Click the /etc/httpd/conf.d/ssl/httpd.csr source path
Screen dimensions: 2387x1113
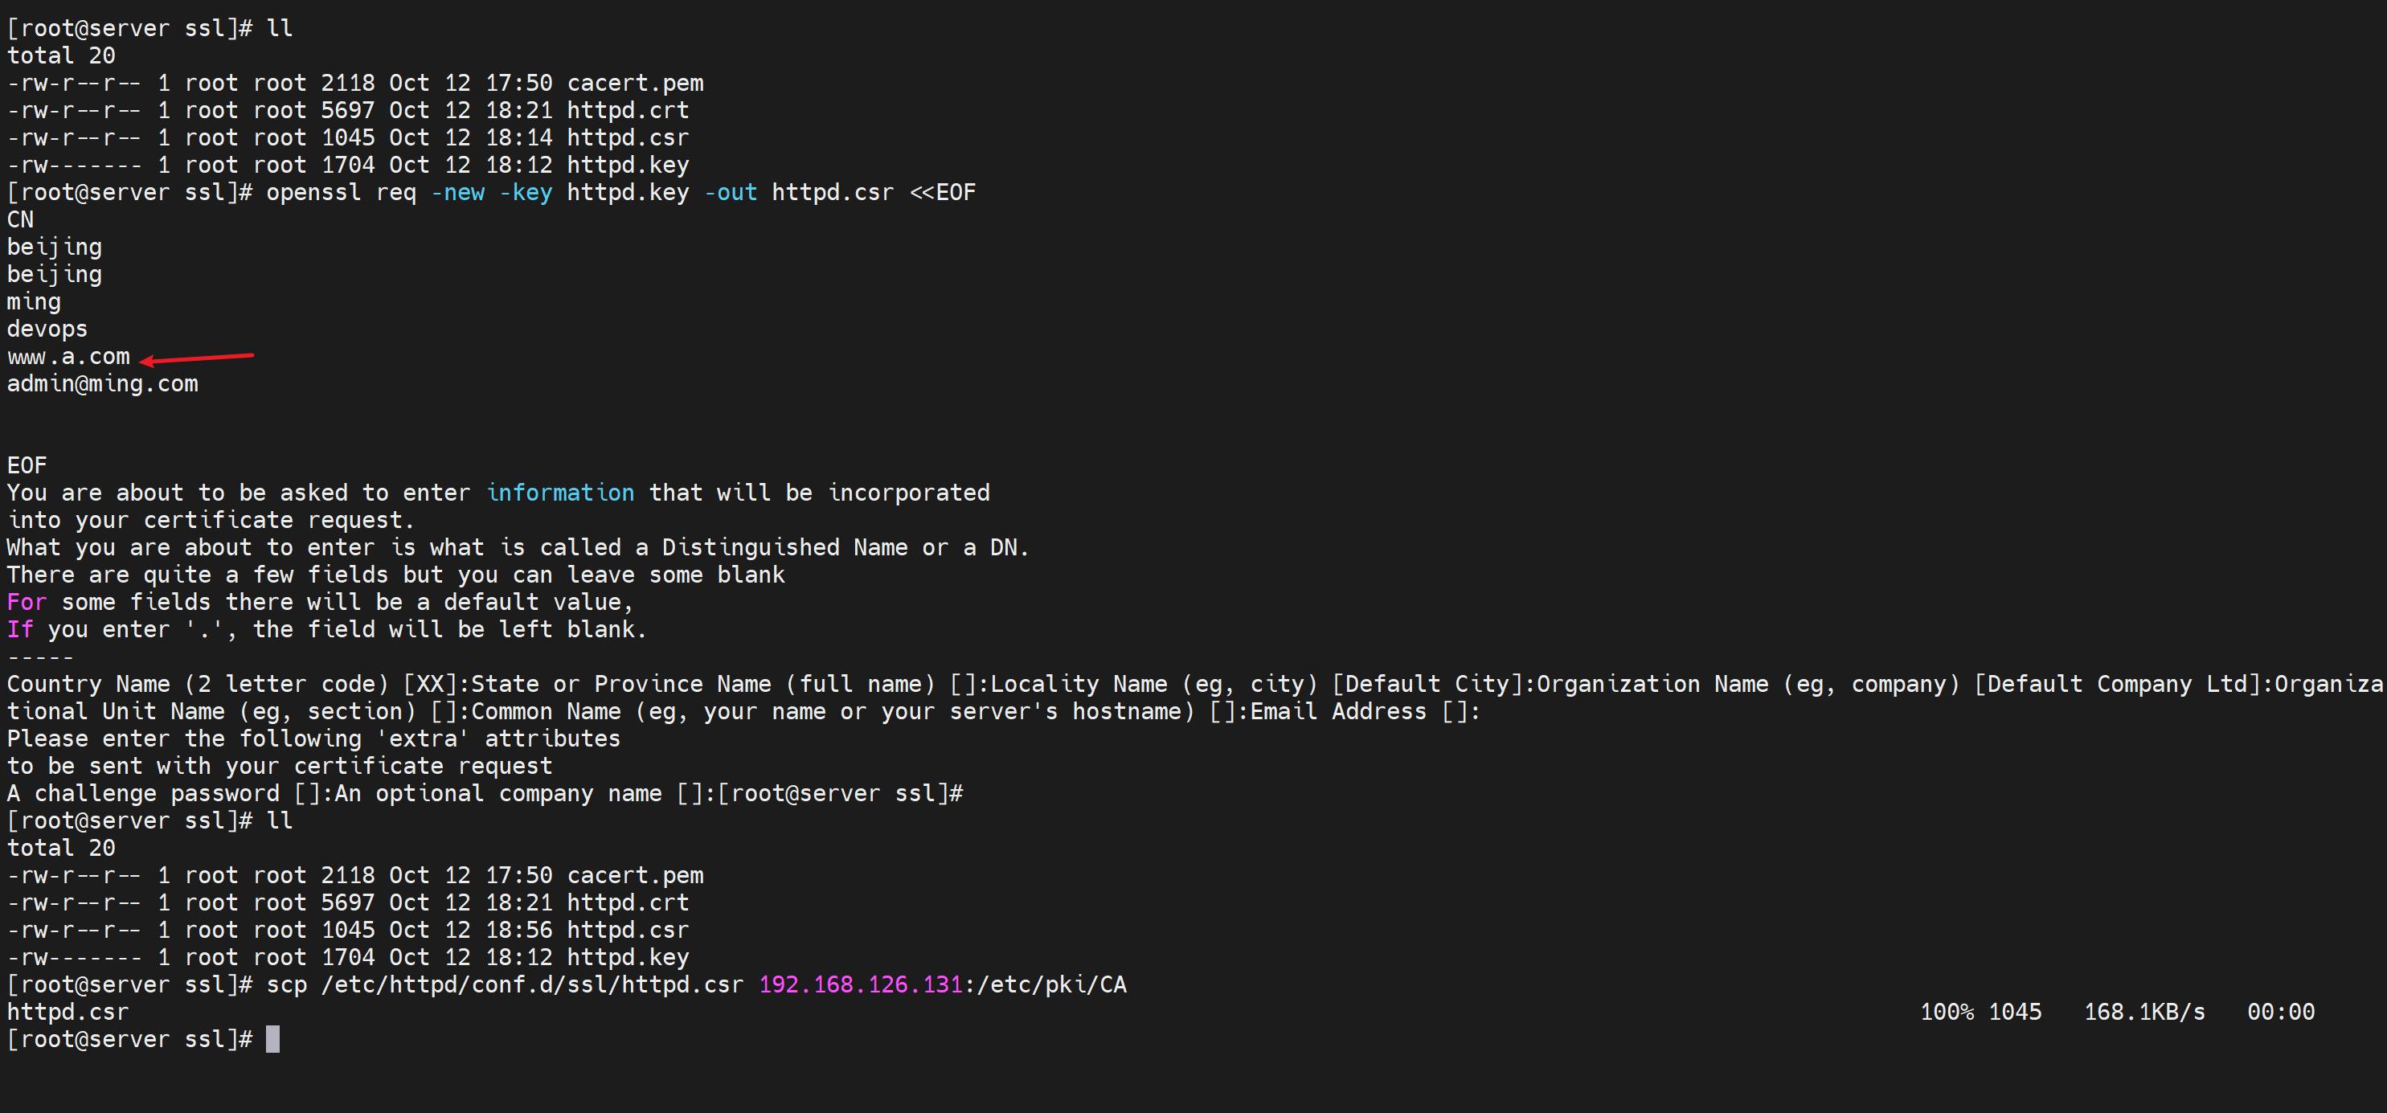532,984
